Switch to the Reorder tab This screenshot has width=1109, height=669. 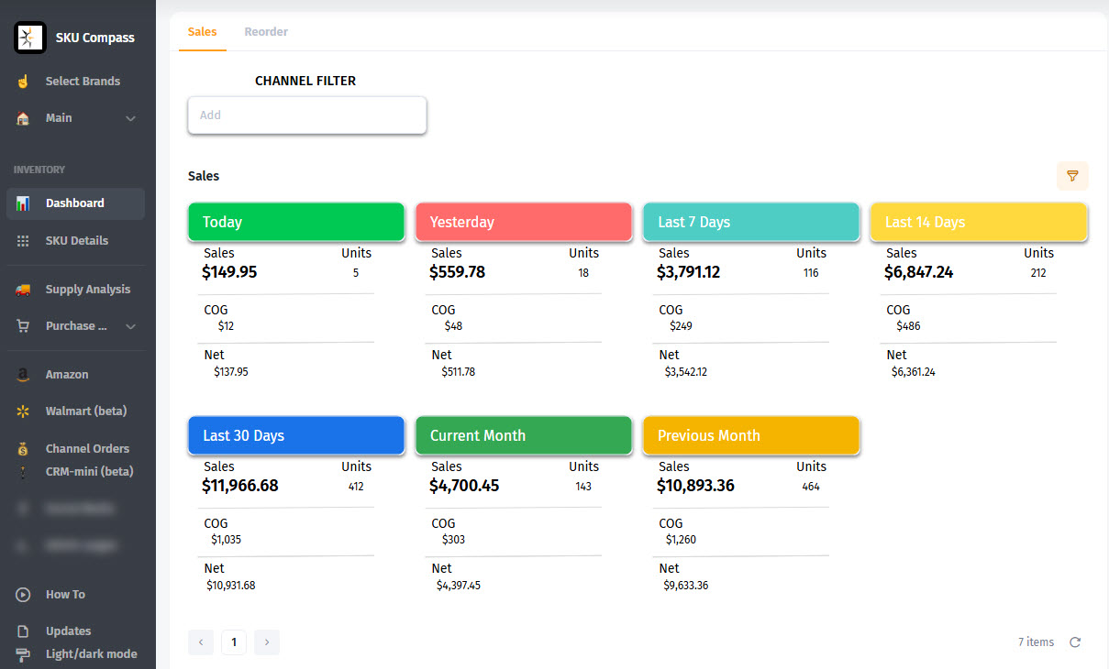click(266, 32)
